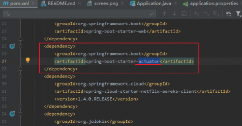Click the new-line icon in search field
This screenshot has height=126, width=242.
tap(151, 14)
